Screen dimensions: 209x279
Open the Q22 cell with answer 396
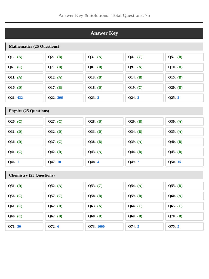(x=64, y=98)
